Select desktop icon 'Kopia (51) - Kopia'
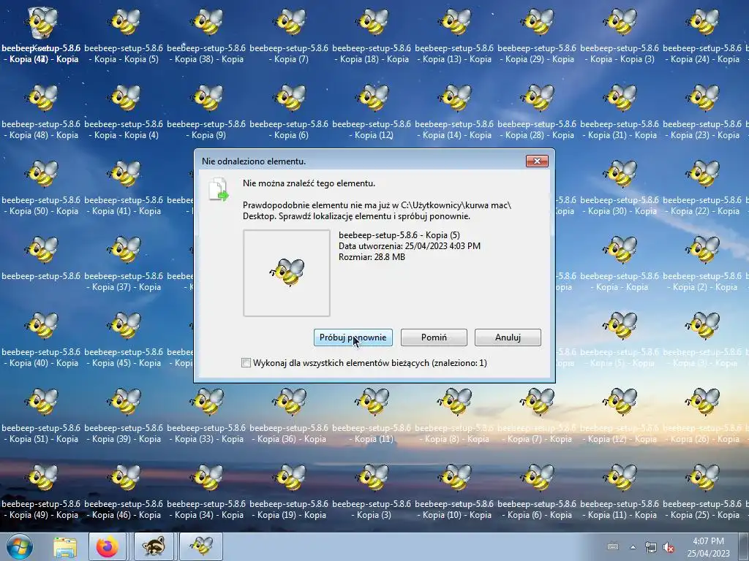 point(41,416)
